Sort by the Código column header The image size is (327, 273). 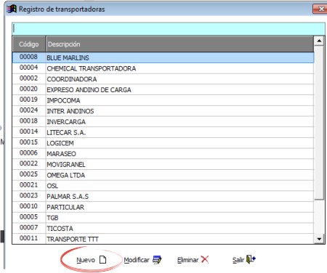click(x=29, y=44)
